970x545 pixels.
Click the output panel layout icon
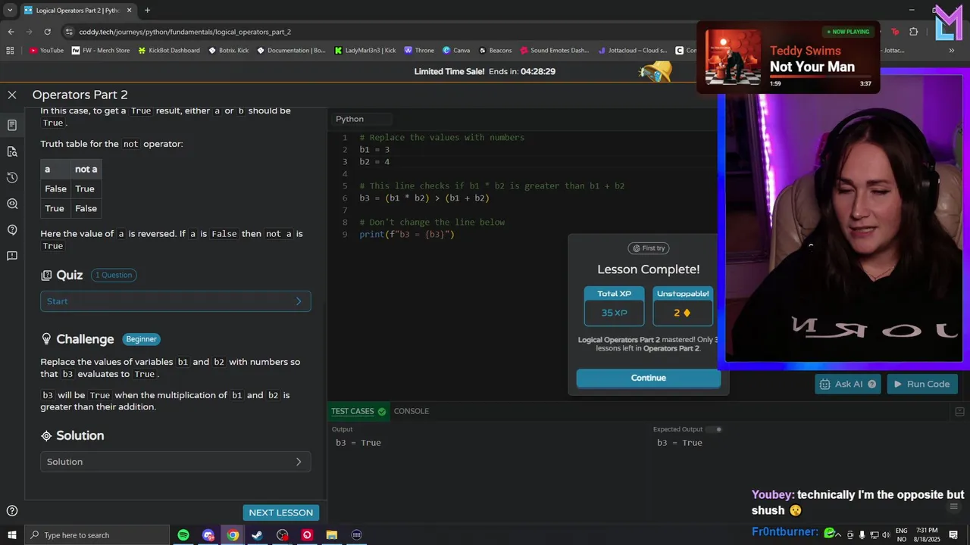(959, 412)
